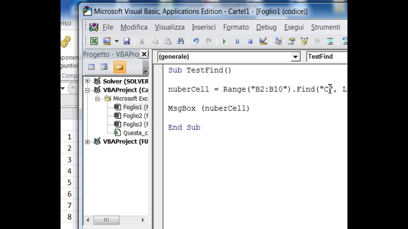Click the Toolbox hammer-wrench icon
408x229 pixels.
click(317, 41)
